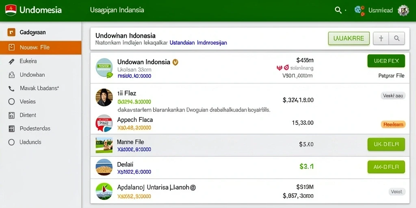Image resolution: width=416 pixels, height=208 pixels.
Task: Click the search magnifier in the green header
Action: [x=338, y=10]
